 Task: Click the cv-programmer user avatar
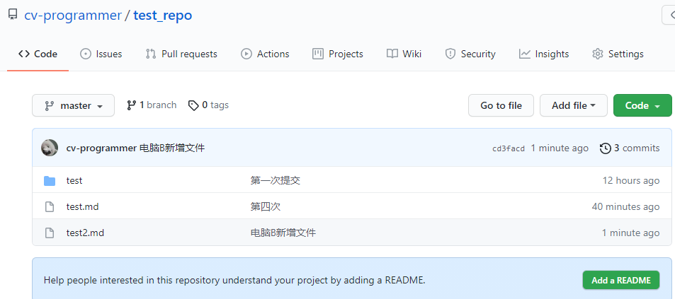click(50, 148)
